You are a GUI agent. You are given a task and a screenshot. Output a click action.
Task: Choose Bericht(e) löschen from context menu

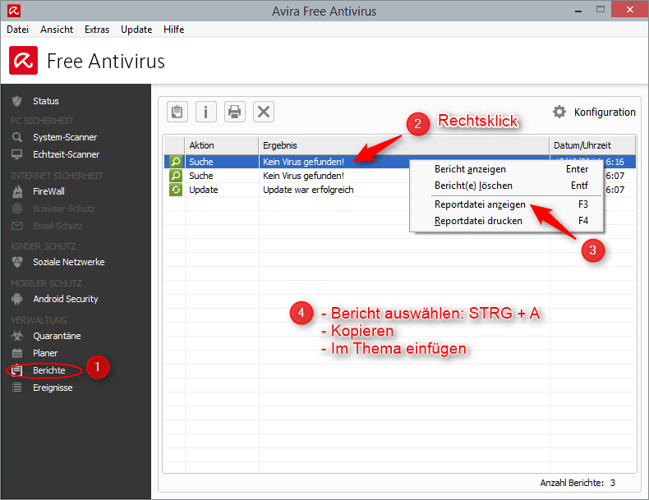(507, 186)
